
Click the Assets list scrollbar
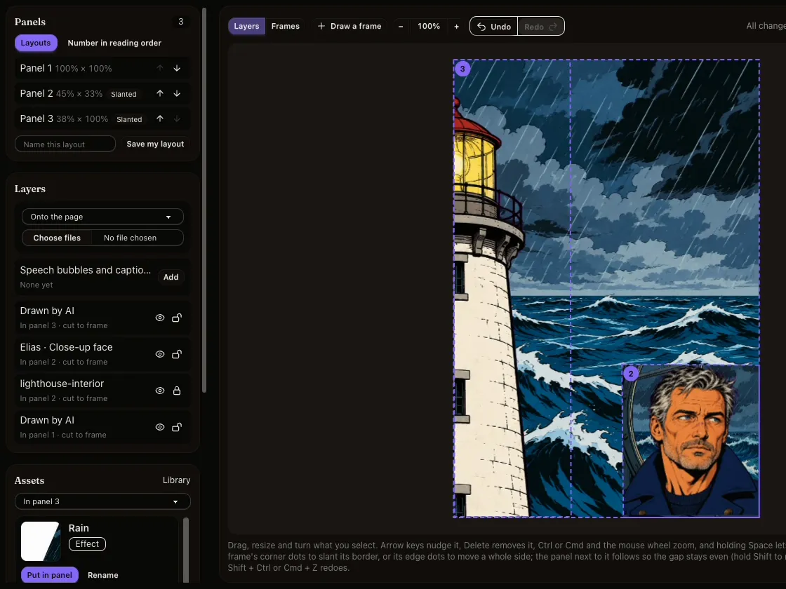coord(186,550)
